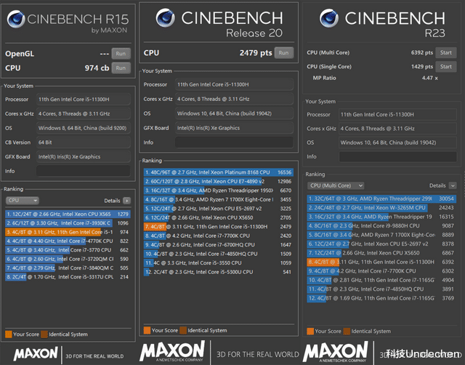Click the MAXON logo under Cinebench R23
This screenshot has height=365, width=465.
tap(336, 352)
